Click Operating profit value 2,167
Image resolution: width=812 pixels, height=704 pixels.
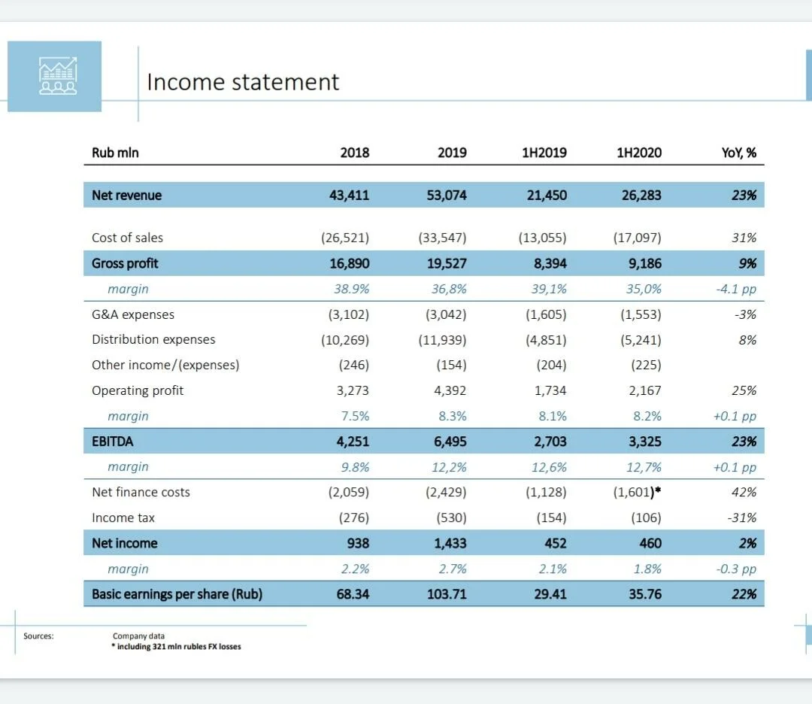(645, 390)
